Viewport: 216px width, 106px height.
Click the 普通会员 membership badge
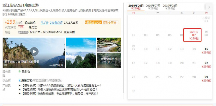(x=23, y=32)
